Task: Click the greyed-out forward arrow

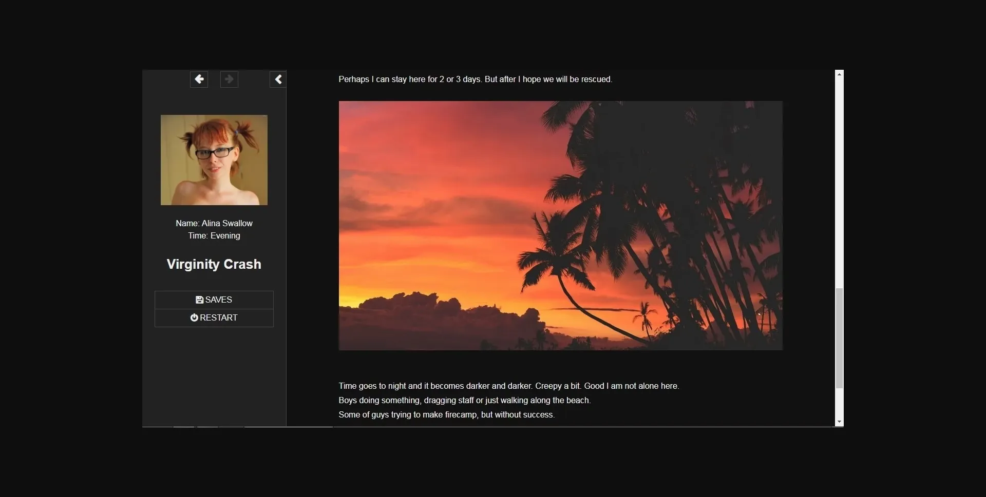Action: pos(229,79)
